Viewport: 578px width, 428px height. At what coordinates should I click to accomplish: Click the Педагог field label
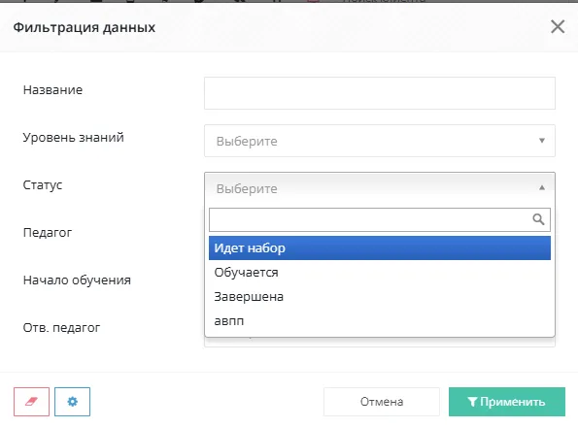point(48,232)
